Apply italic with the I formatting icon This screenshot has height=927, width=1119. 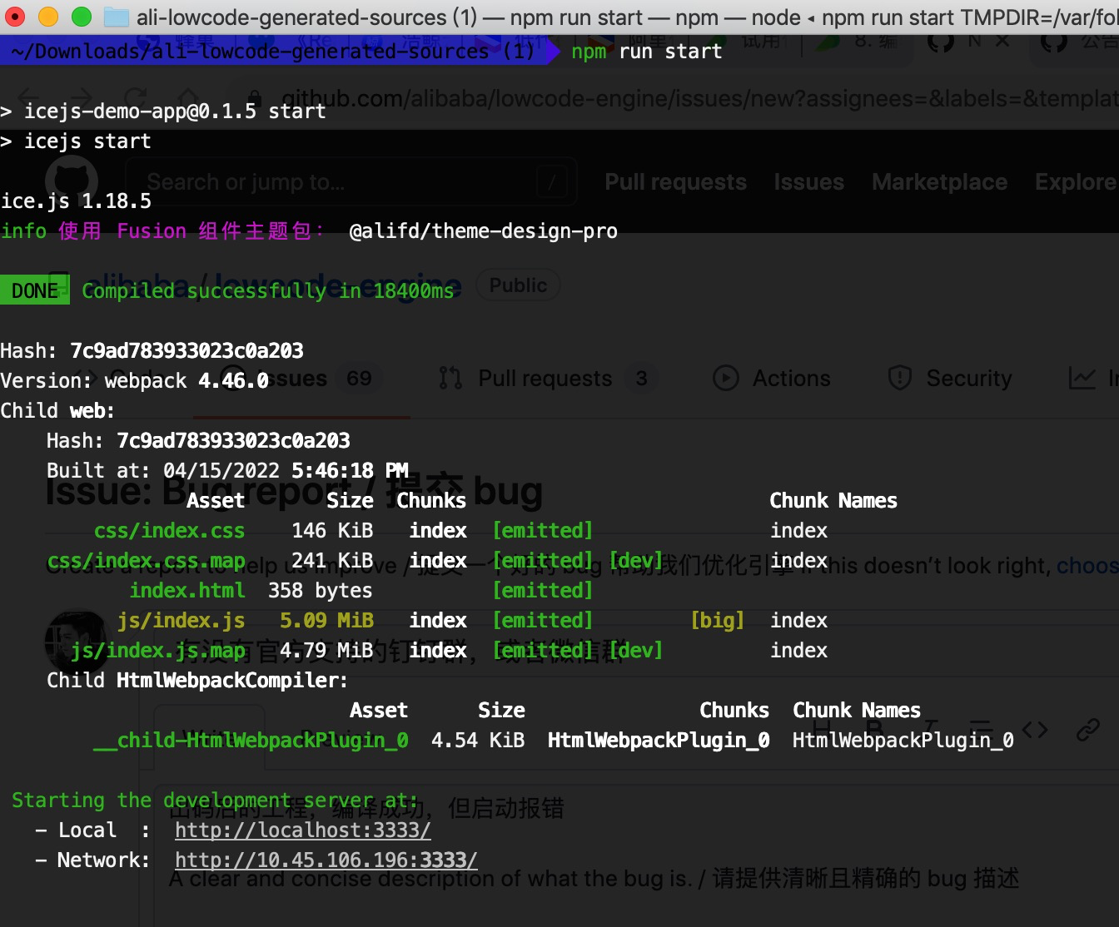tap(930, 728)
